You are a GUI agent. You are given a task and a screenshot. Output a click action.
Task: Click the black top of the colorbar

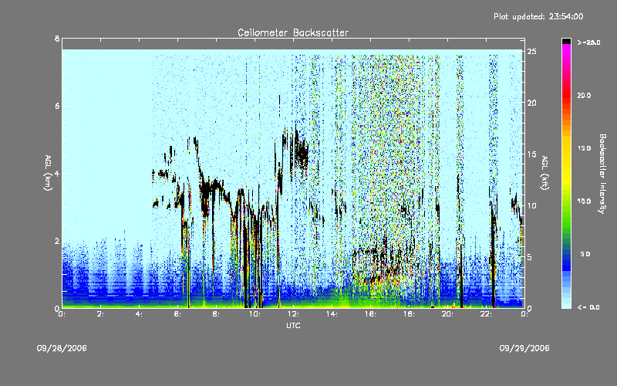coord(566,41)
